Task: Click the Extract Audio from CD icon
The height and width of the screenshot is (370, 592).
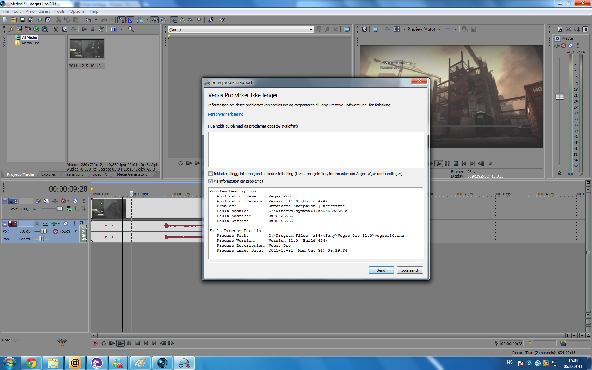Action: pos(36,29)
